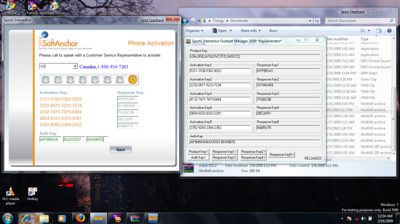Viewport: 400px width, 224px height.
Task: Launch Firefox from taskbar
Action: point(81,219)
